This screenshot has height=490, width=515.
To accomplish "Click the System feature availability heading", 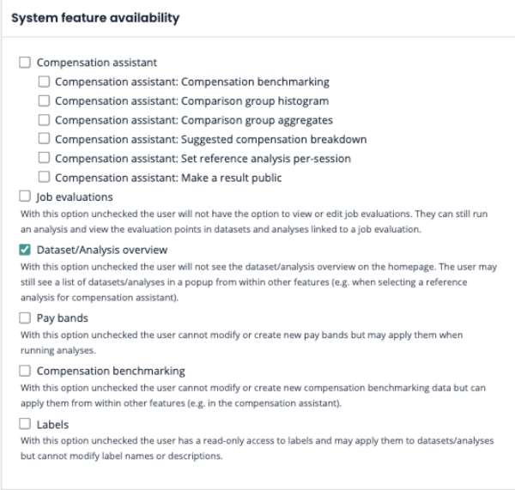I will [95, 20].
